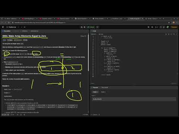Image resolution: width=179 pixels, height=134 pixels.
Task: Click the editor fullscreen icon at far right
Action: coord(177,34)
